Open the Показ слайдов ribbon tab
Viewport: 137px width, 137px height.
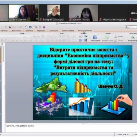pyautogui.click(x=68, y=31)
